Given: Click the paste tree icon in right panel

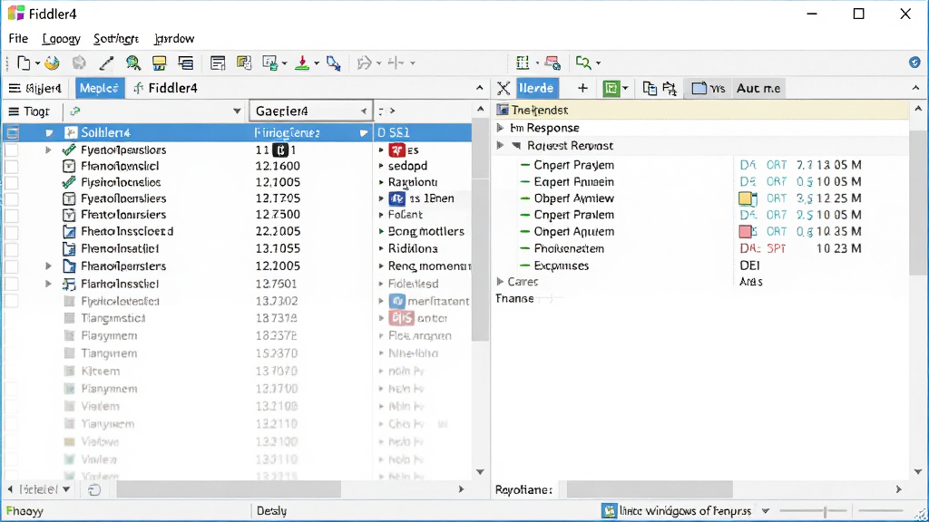Looking at the screenshot, I should coord(670,88).
